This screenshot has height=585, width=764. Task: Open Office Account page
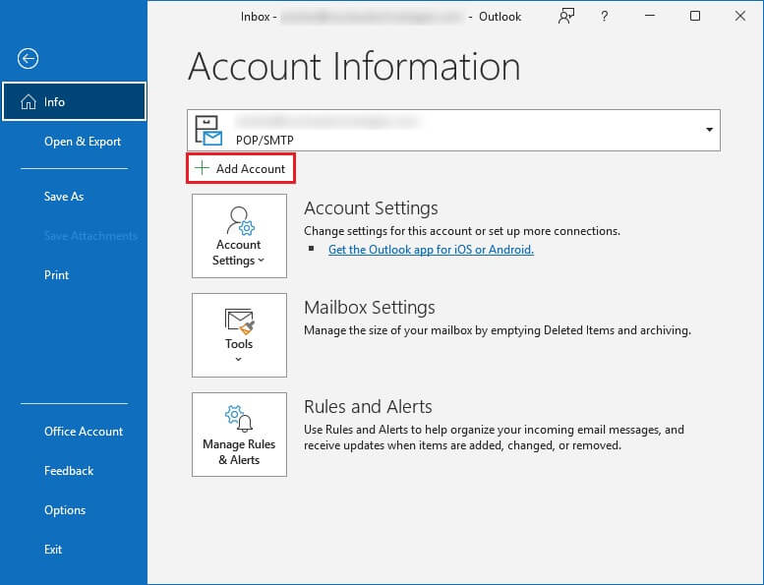[x=84, y=432]
